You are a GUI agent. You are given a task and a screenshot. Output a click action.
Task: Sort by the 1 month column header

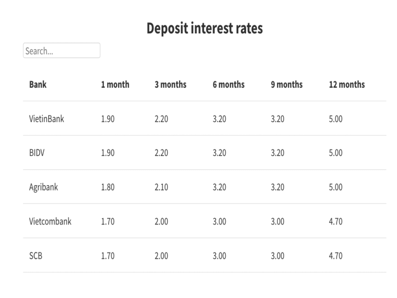pos(115,84)
